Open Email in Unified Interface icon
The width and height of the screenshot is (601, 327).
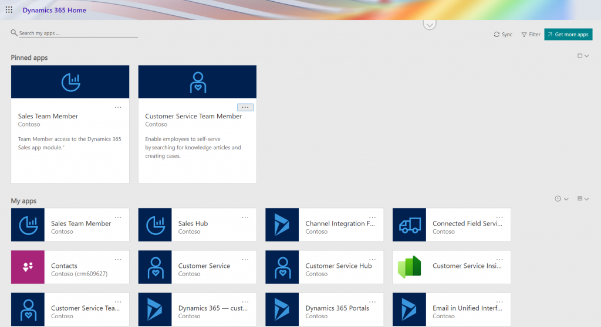[409, 309]
